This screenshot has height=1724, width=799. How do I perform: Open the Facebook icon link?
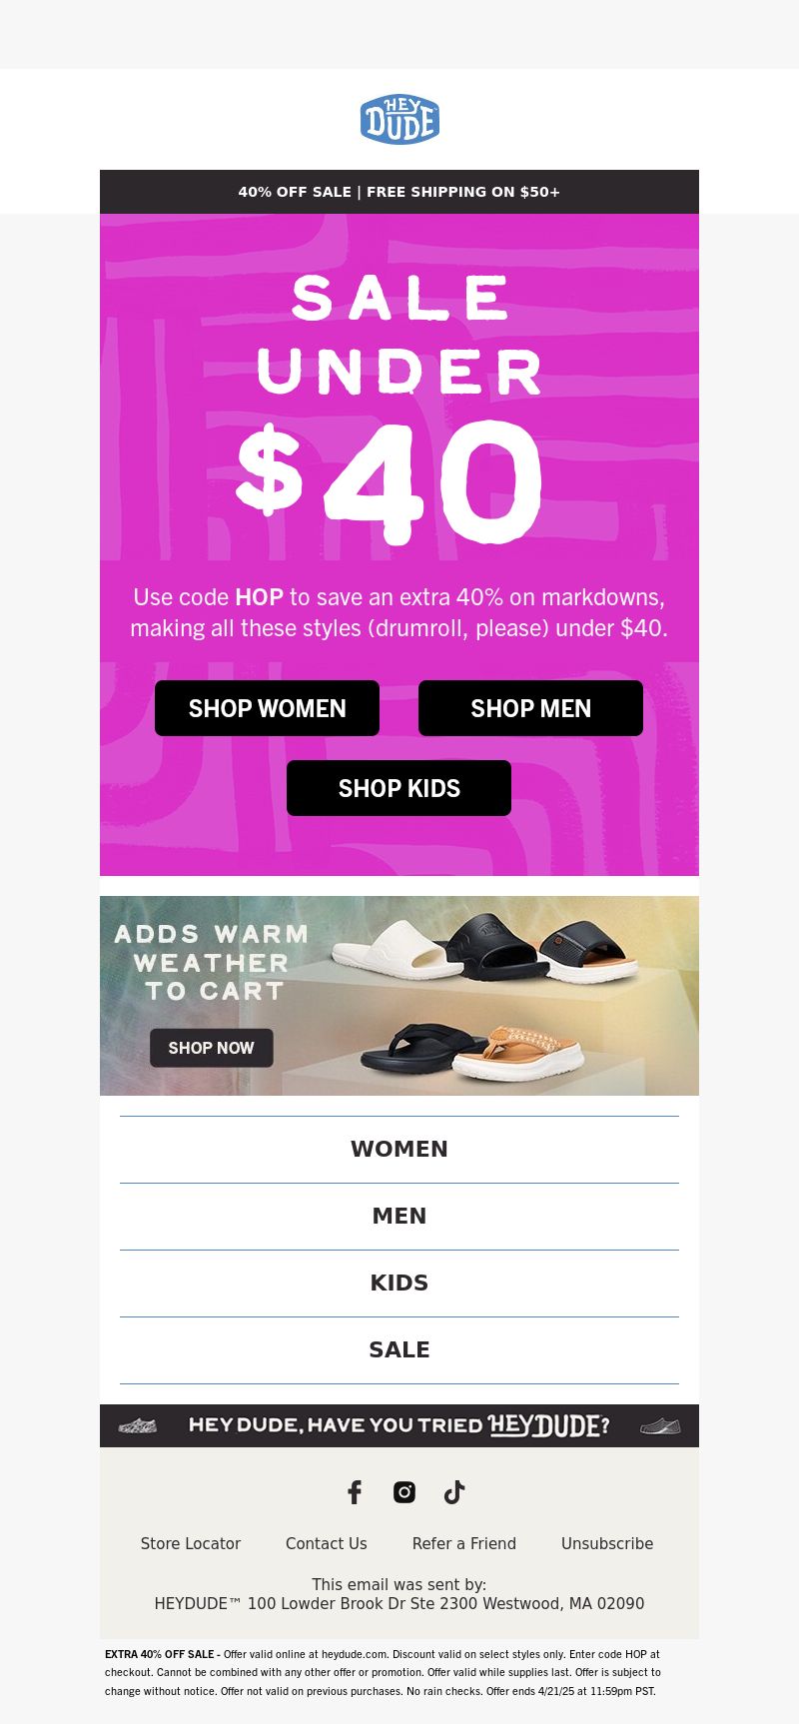(x=355, y=1492)
